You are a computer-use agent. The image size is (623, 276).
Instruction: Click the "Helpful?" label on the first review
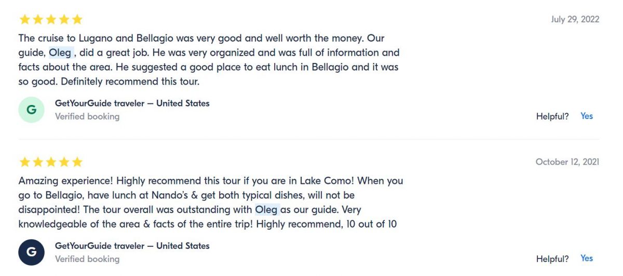tap(552, 116)
